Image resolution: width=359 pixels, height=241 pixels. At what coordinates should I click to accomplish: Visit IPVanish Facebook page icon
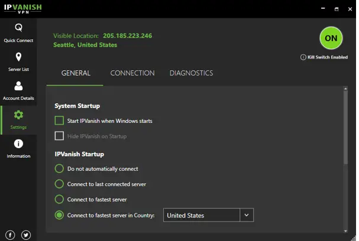10,235
